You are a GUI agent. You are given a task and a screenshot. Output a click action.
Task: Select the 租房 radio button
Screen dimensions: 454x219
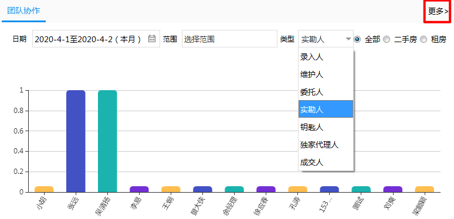(x=423, y=39)
